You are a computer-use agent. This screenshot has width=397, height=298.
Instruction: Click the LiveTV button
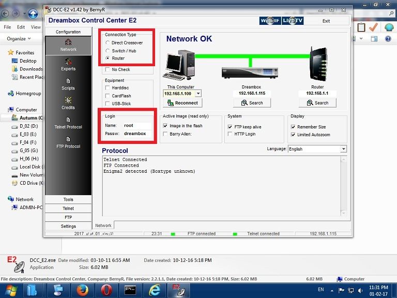pyautogui.click(x=293, y=21)
